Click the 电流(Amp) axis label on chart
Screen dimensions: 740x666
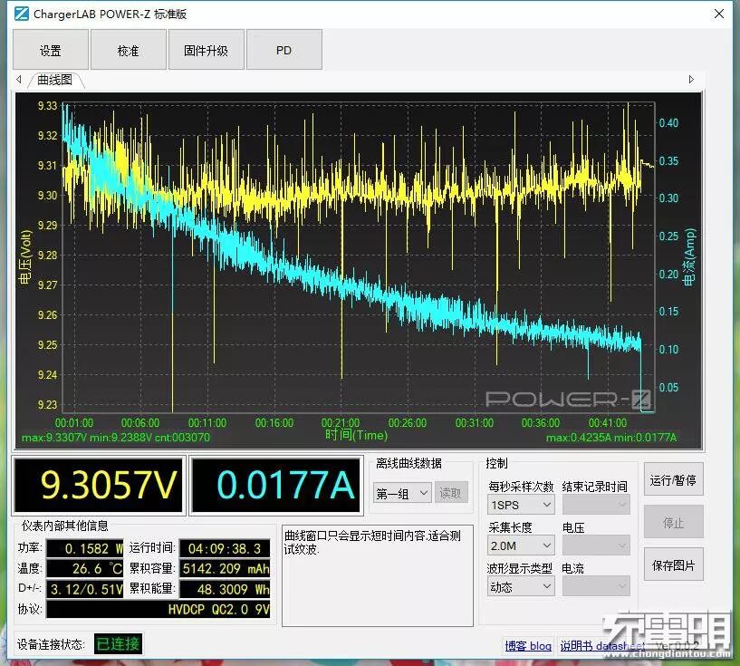click(x=689, y=257)
